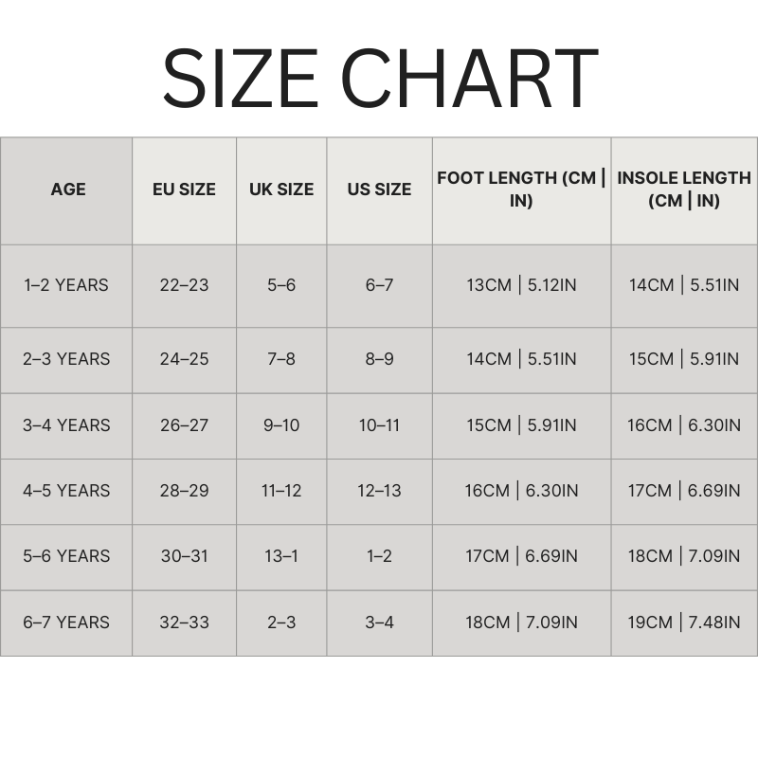Screen dimensions: 758x758
Task: Select EU size 32–33 cell
Action: 184,623
